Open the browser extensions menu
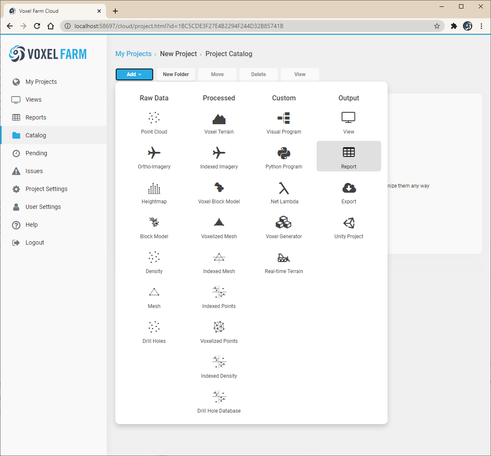This screenshot has width=491, height=456. (x=454, y=26)
